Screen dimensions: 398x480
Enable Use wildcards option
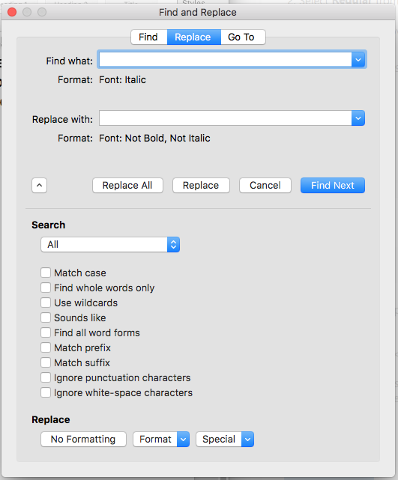click(x=46, y=303)
